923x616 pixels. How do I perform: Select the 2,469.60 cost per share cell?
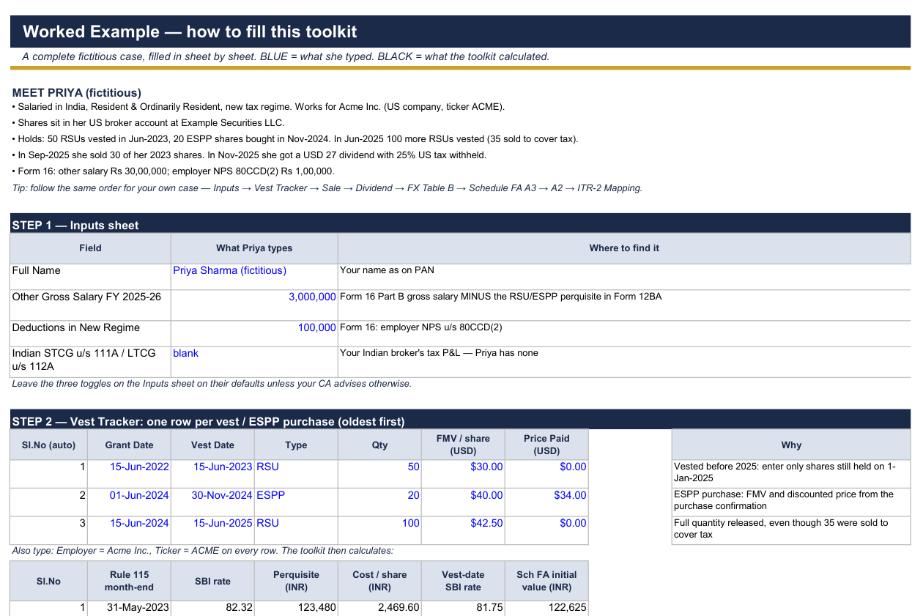[379, 608]
